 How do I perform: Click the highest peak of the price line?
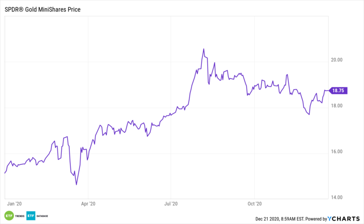click(x=204, y=49)
